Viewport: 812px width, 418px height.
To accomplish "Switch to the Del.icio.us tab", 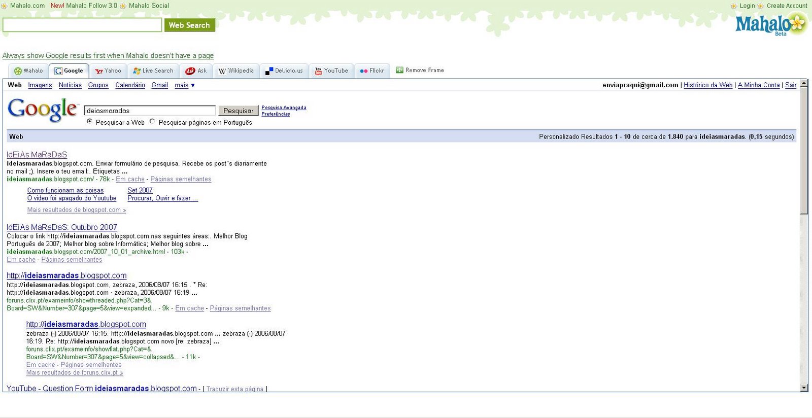I will (x=284, y=71).
